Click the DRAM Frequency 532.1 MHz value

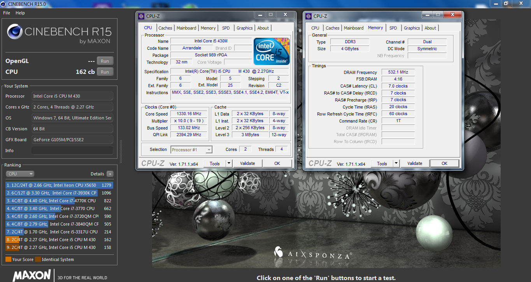coord(398,72)
